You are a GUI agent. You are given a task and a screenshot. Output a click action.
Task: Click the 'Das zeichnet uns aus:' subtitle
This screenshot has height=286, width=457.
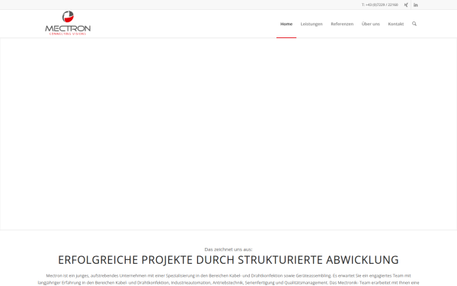coord(228,249)
